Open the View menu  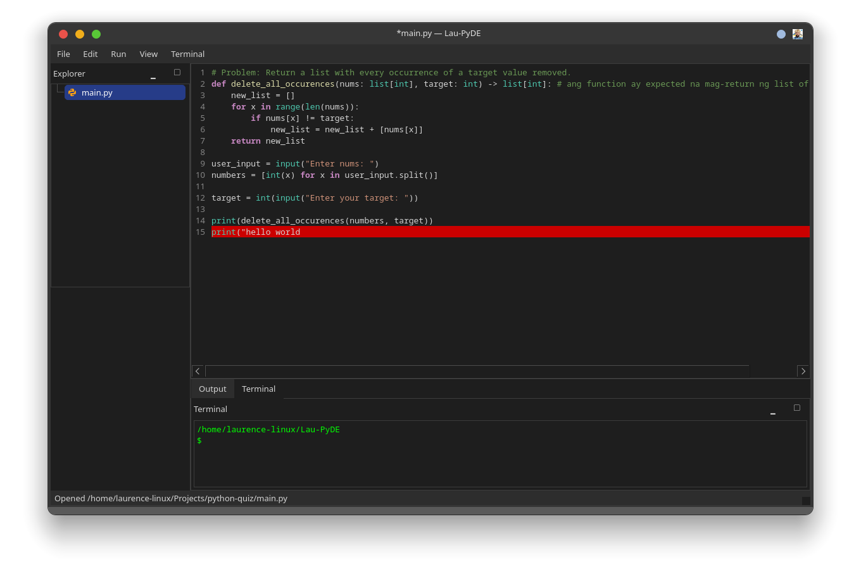tap(149, 54)
